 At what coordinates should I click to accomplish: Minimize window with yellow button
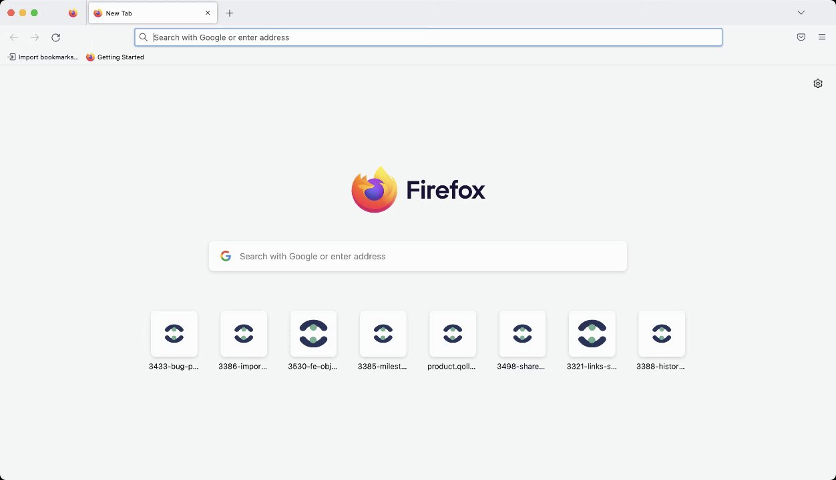tap(23, 13)
